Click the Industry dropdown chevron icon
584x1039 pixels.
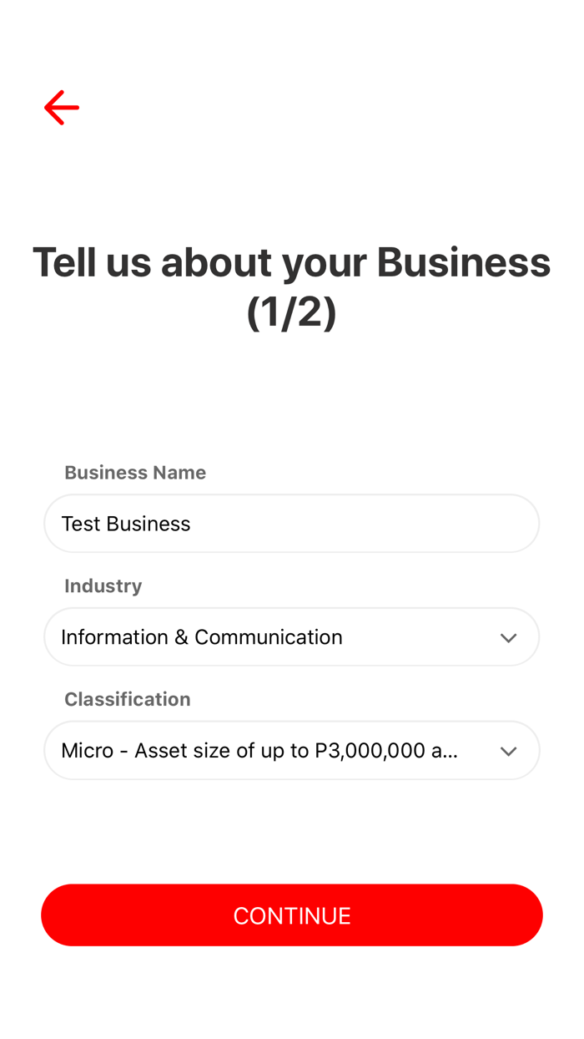pyautogui.click(x=508, y=638)
